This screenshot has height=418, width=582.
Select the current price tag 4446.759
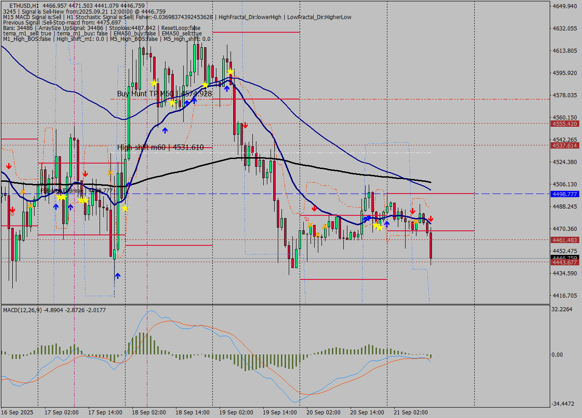[564, 258]
